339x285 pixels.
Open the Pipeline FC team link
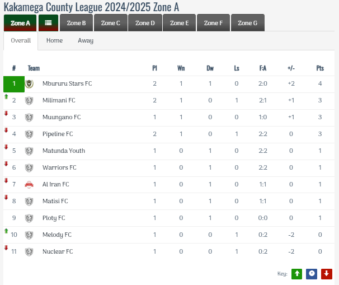(58, 134)
